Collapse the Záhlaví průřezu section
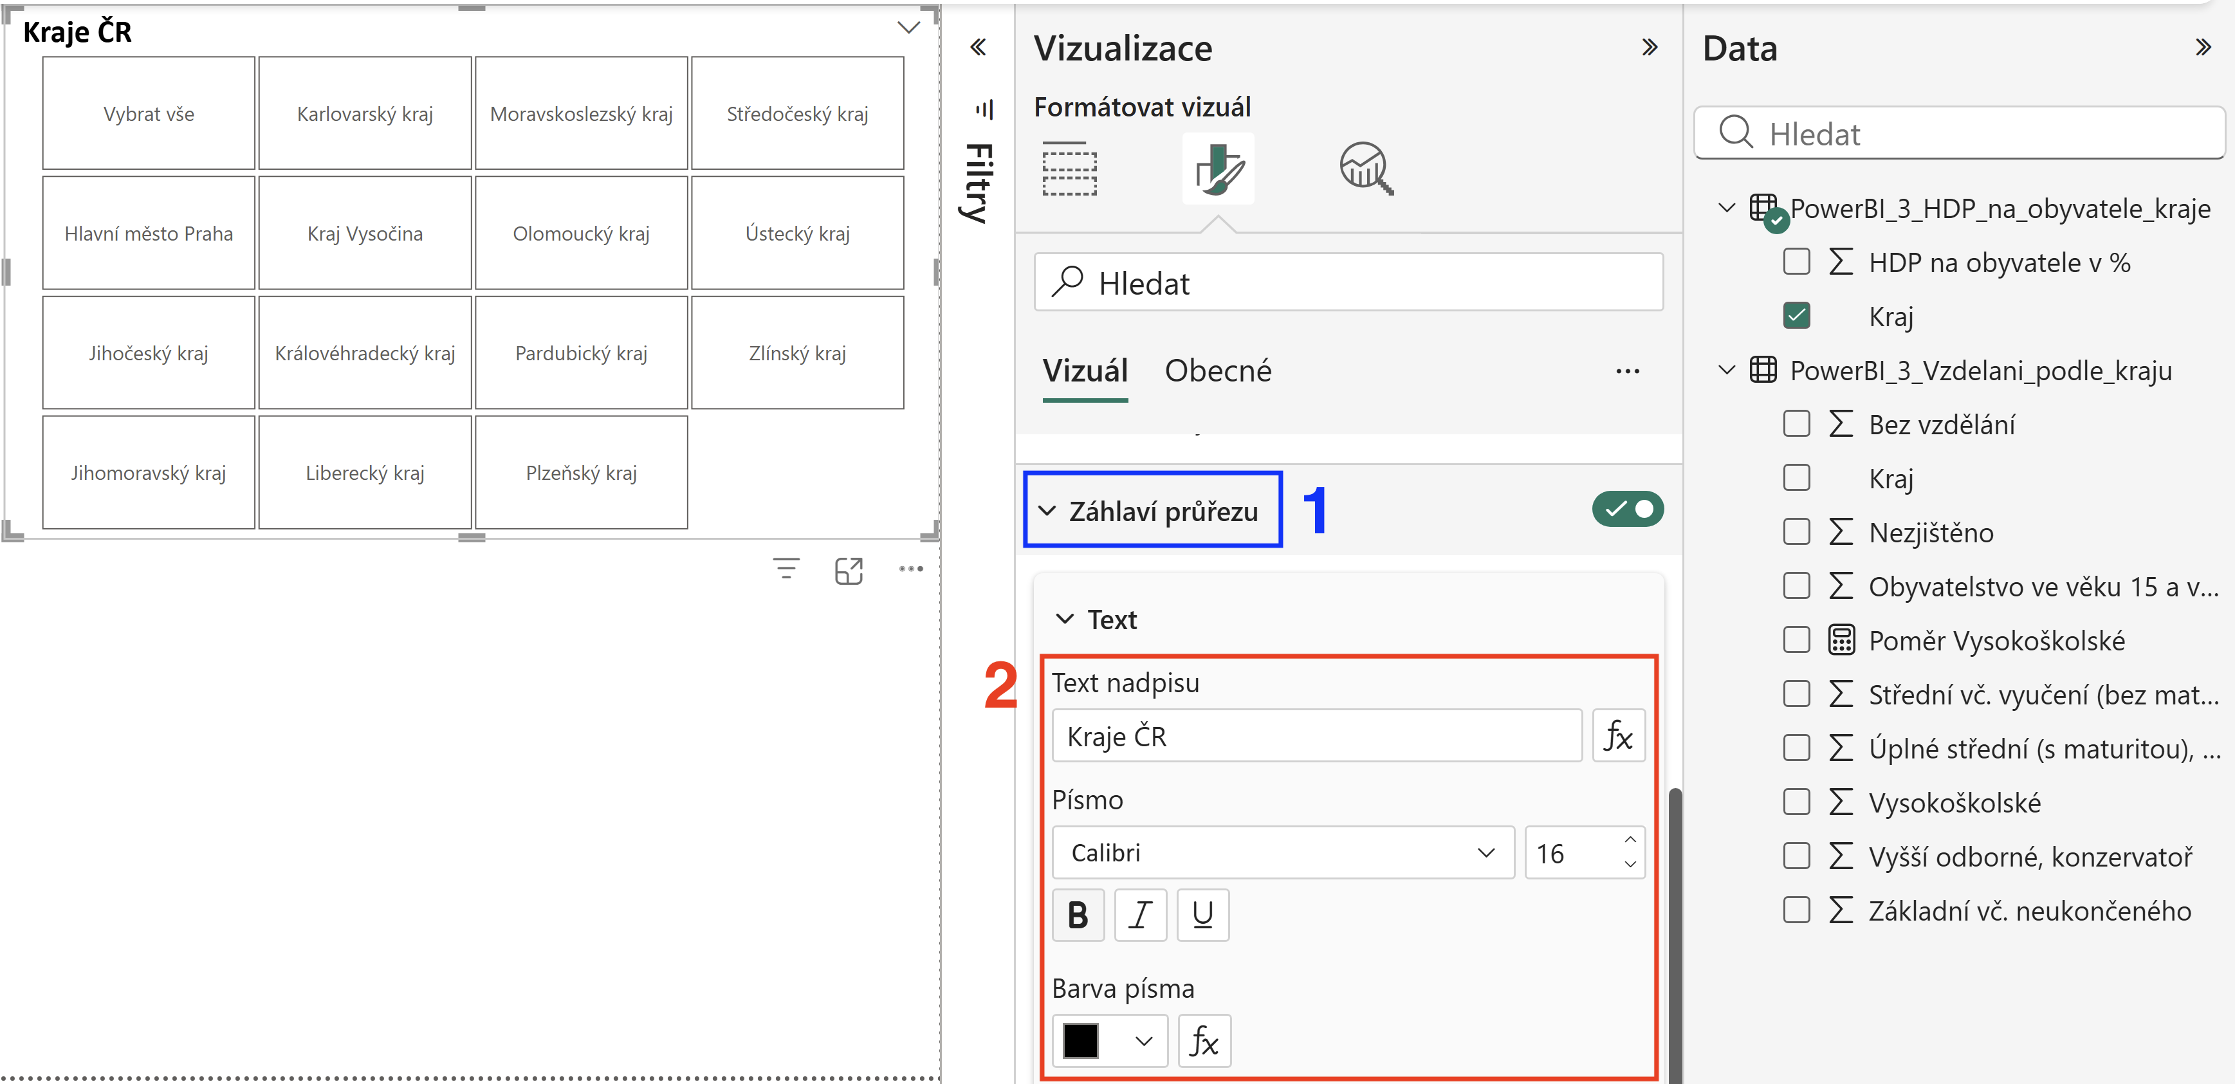This screenshot has width=2235, height=1084. (x=1047, y=511)
